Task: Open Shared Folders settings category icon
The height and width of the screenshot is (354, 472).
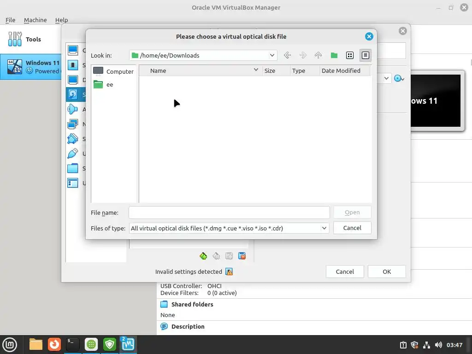Action: [73, 168]
